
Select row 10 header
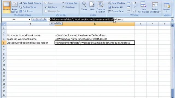tap(4, 61)
